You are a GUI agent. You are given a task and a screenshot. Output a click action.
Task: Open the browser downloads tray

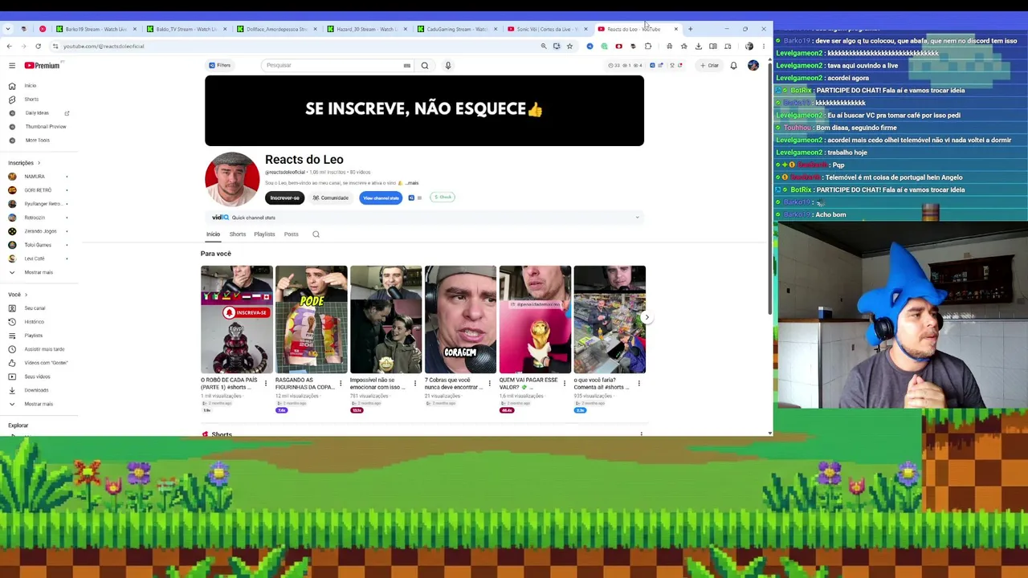(x=699, y=47)
